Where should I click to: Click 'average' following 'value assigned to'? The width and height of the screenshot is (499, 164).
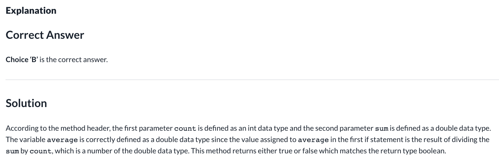313,140
